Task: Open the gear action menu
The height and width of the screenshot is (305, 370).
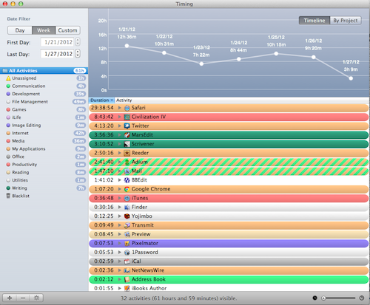Action: pos(36,298)
